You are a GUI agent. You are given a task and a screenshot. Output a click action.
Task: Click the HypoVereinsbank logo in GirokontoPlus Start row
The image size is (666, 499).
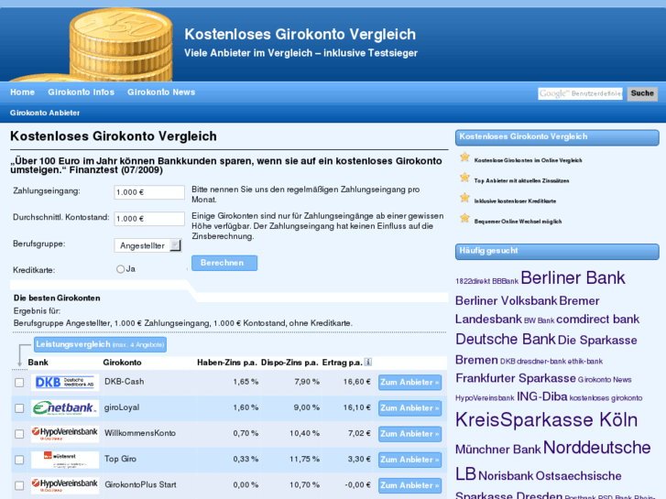[65, 485]
